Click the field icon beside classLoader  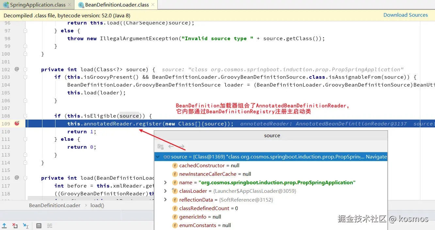pyautogui.click(x=175, y=191)
